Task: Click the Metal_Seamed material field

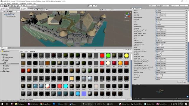Action: coord(170,18)
